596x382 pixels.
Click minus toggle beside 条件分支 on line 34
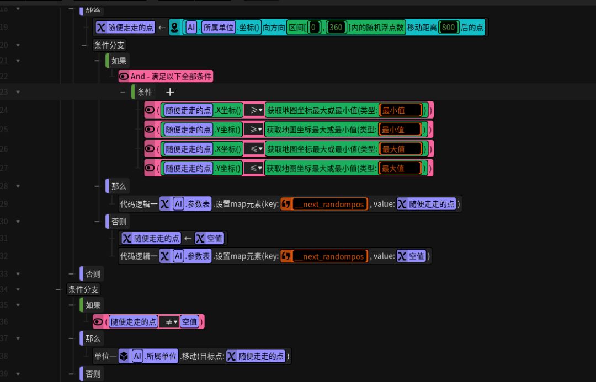(x=58, y=289)
